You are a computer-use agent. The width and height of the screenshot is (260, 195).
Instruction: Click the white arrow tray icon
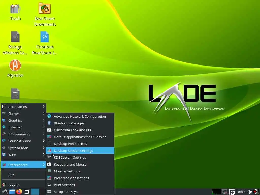232,192
